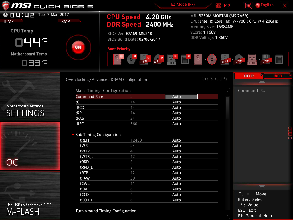293x220 pixels.
Task: Click the timing list vertical scrollbar
Action: coord(228,107)
